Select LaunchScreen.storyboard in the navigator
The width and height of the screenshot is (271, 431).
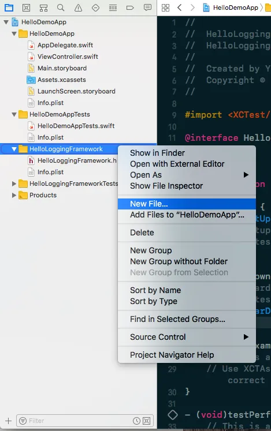[x=76, y=91]
